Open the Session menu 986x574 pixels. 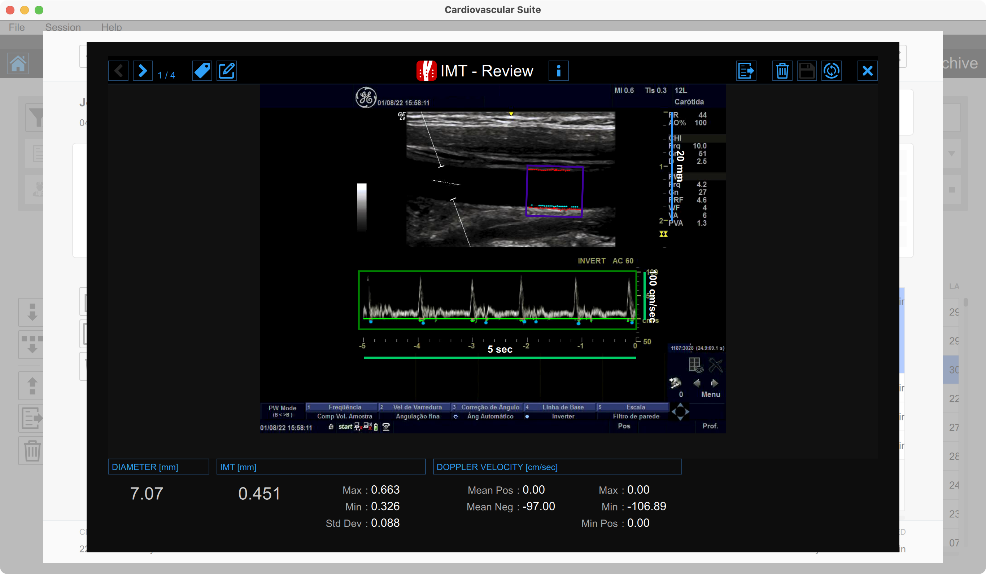62,27
